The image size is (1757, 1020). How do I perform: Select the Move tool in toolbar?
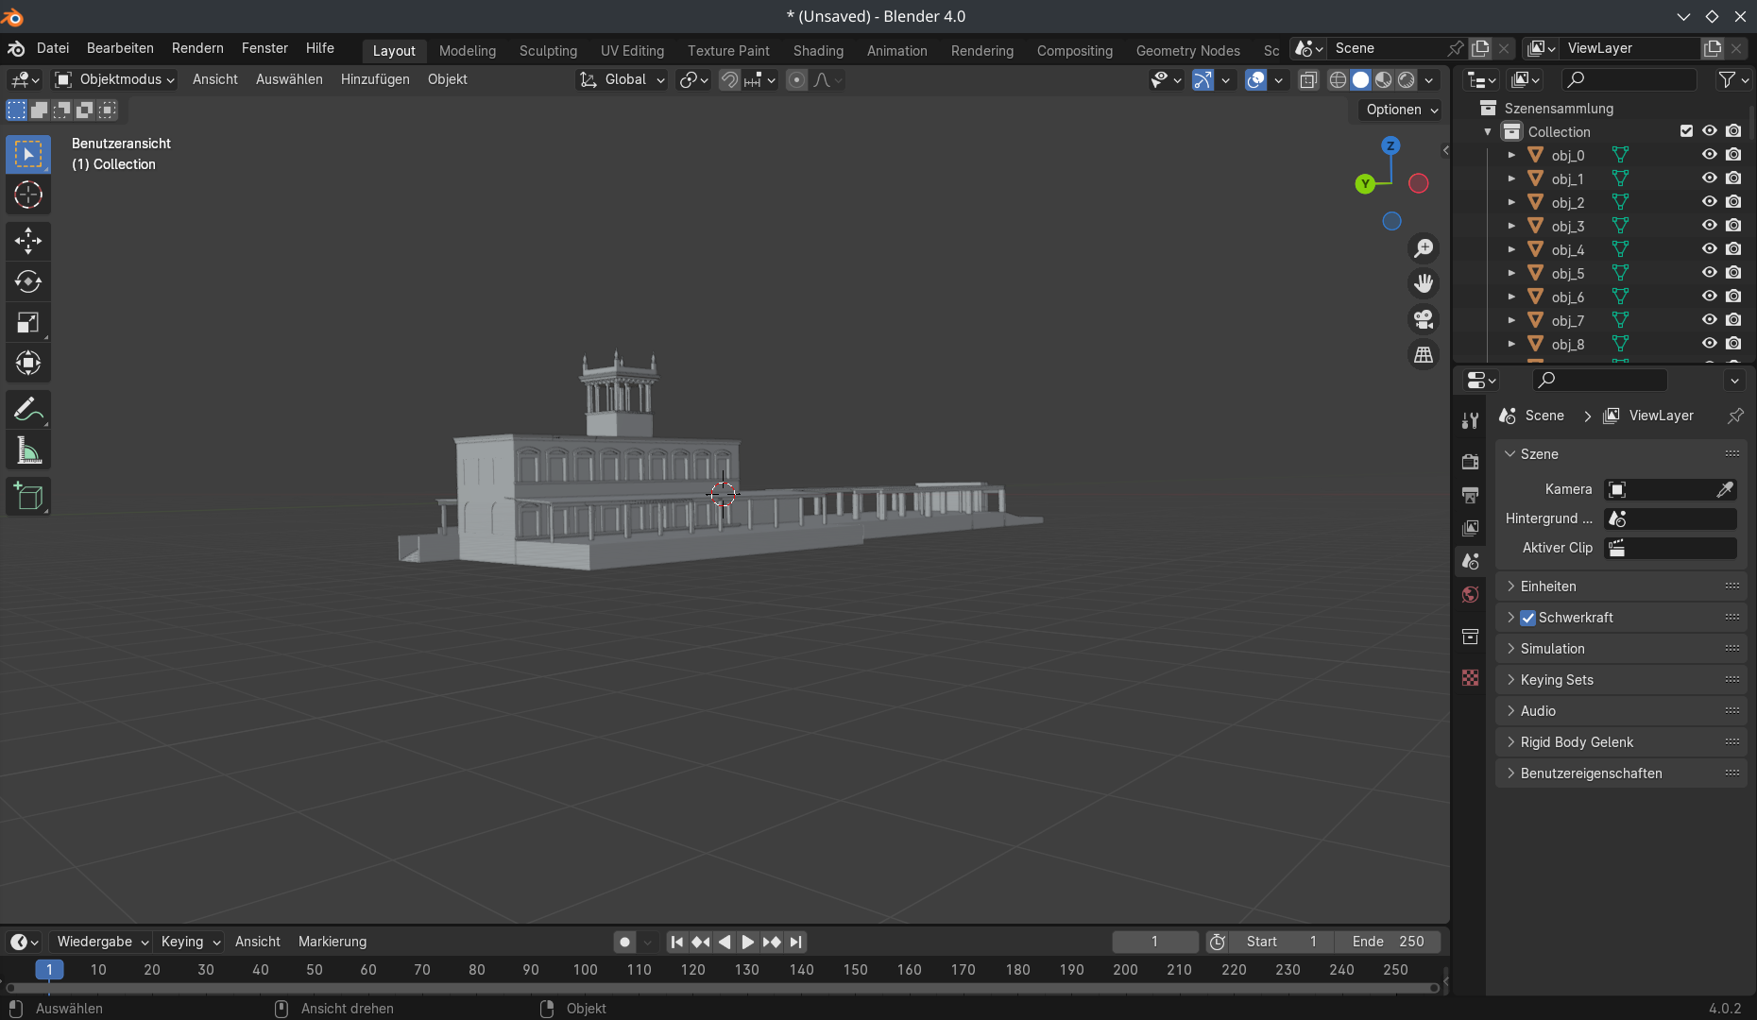28,241
